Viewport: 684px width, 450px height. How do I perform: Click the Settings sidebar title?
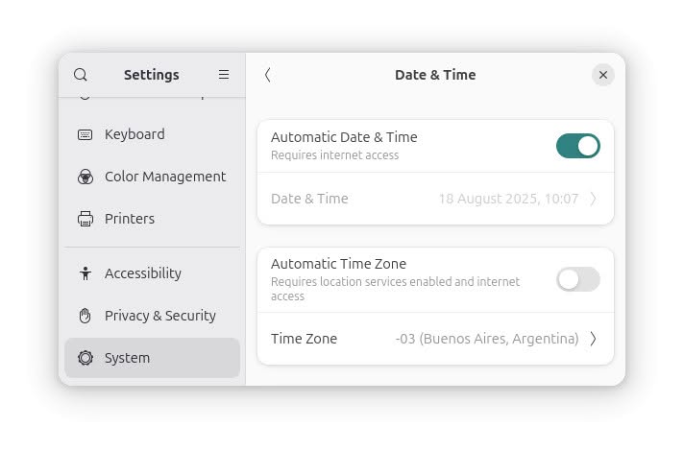click(152, 75)
